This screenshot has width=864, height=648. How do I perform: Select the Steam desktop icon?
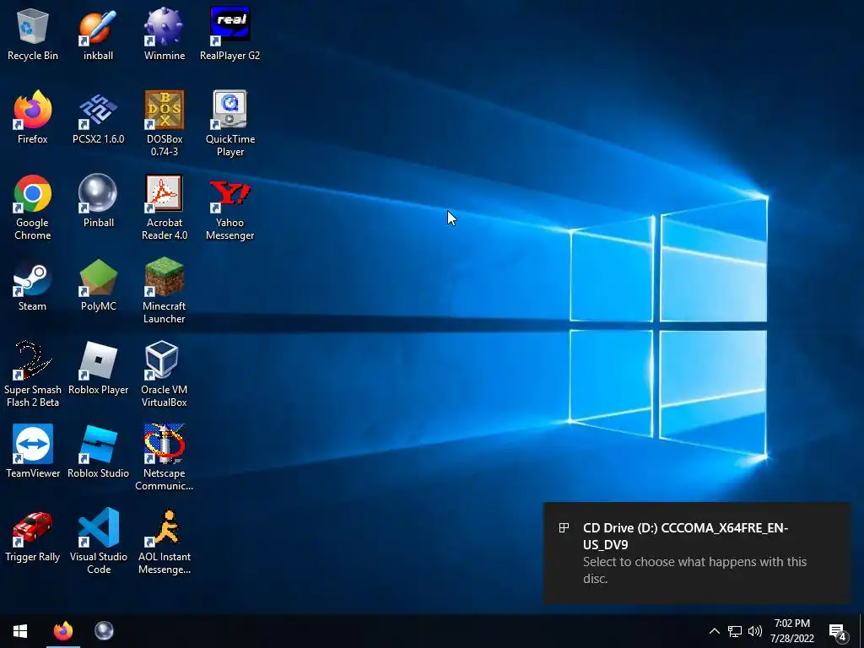(x=33, y=285)
